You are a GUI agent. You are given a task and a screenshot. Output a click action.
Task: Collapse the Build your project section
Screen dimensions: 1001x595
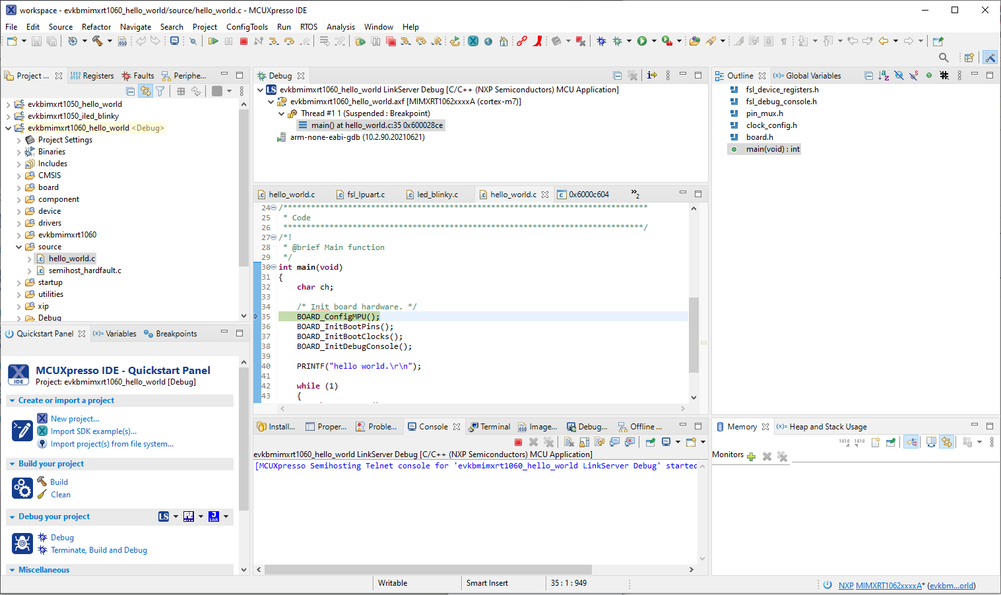[x=12, y=464]
